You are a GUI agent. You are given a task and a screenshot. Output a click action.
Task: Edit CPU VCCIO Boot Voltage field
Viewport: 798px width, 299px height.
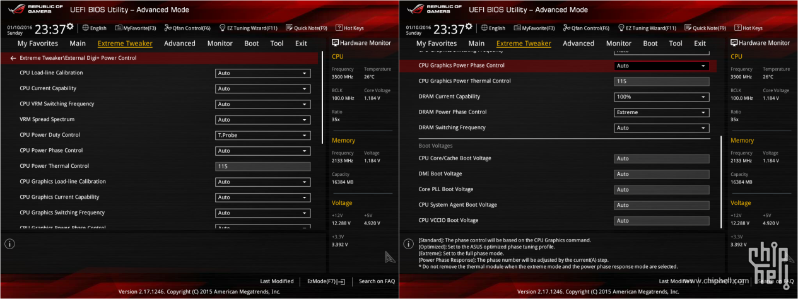(x=661, y=221)
